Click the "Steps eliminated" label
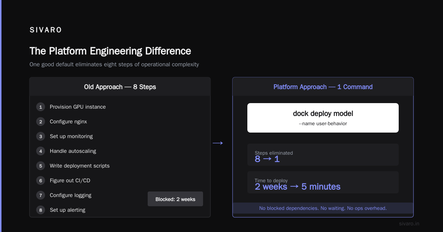This screenshot has width=443, height=232. (x=274, y=153)
